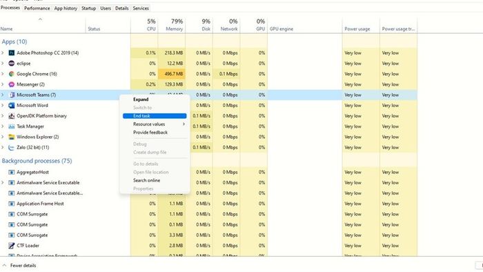Screen dimensions: 483x272
Task: Click the Microsoft Word icon
Action: (x=12, y=106)
